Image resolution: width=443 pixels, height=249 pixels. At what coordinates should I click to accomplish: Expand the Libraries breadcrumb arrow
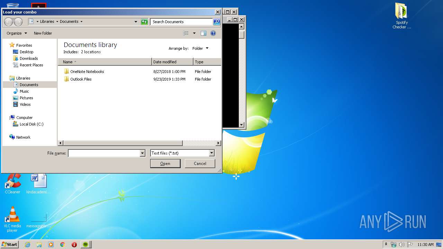point(57,21)
